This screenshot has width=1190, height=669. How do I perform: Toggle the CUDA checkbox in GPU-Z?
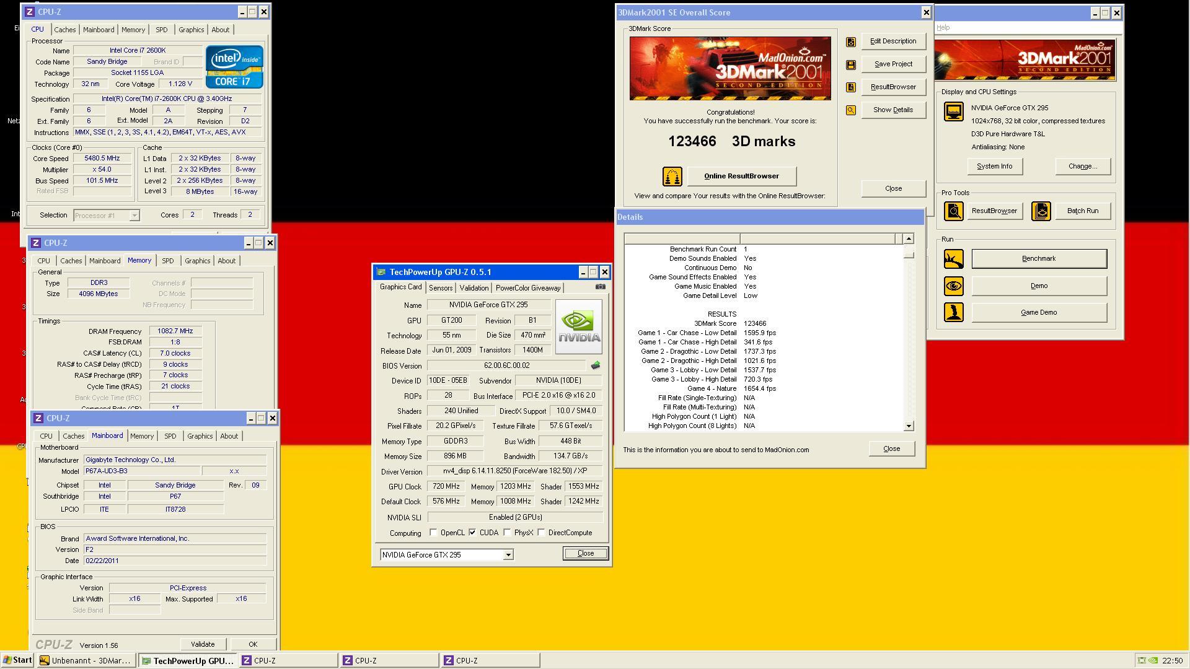(472, 533)
